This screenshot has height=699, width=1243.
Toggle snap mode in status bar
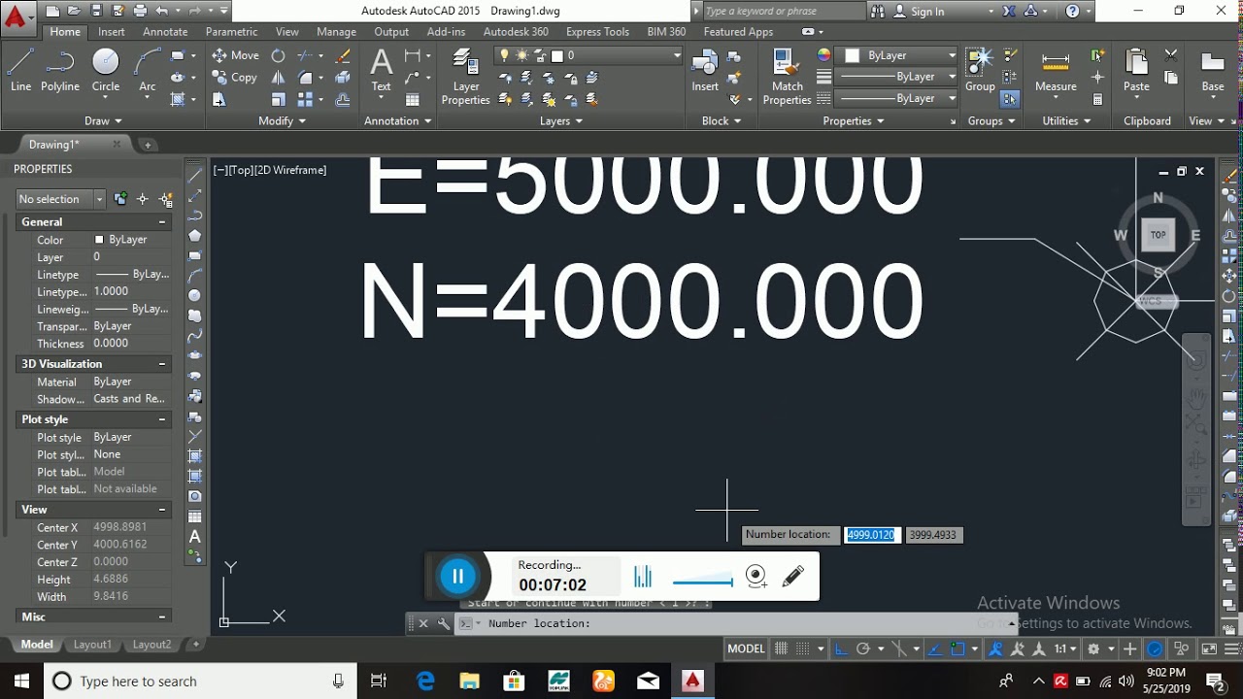coord(803,649)
